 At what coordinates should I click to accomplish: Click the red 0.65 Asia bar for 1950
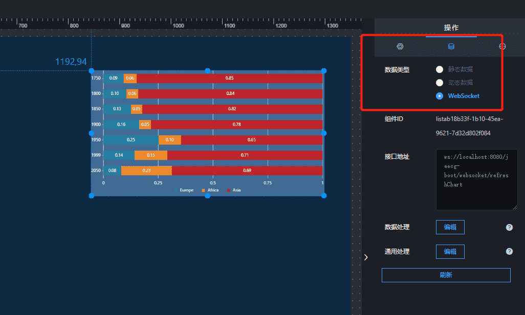252,140
